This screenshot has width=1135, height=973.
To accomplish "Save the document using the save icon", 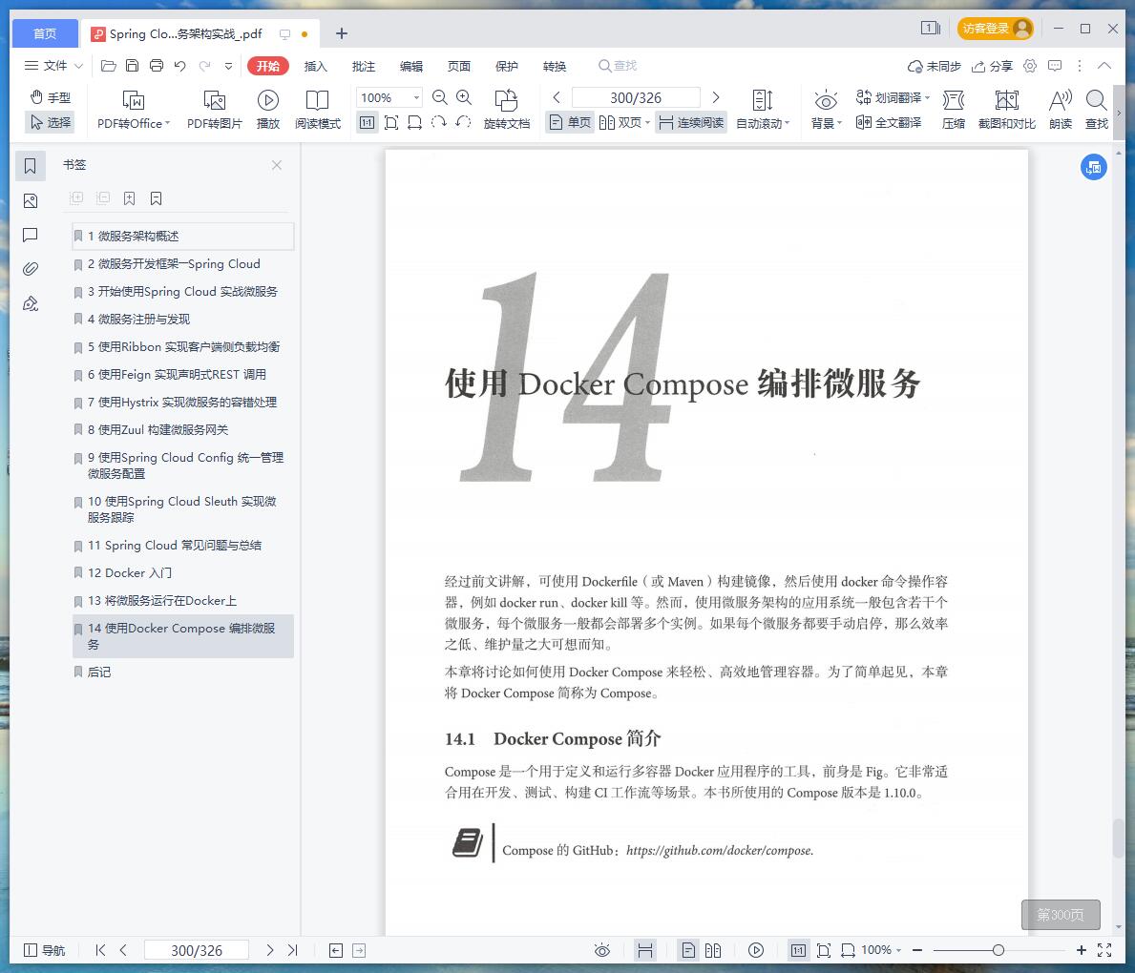I will [133, 66].
